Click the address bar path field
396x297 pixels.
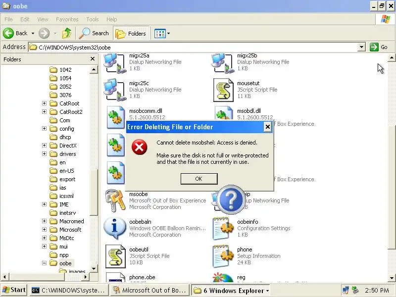[x=193, y=47]
